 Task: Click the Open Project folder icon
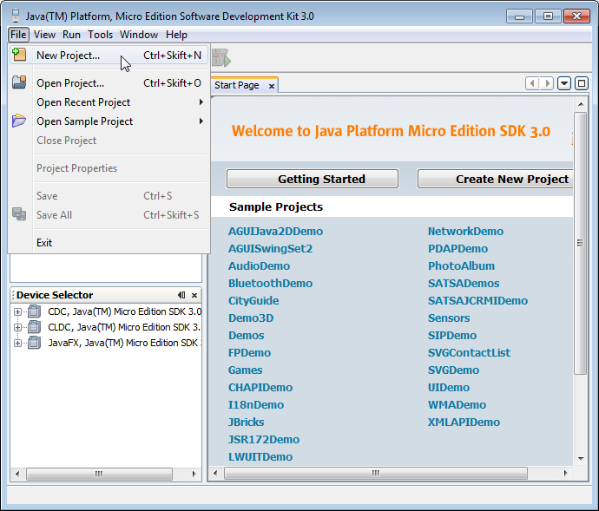pyautogui.click(x=19, y=82)
